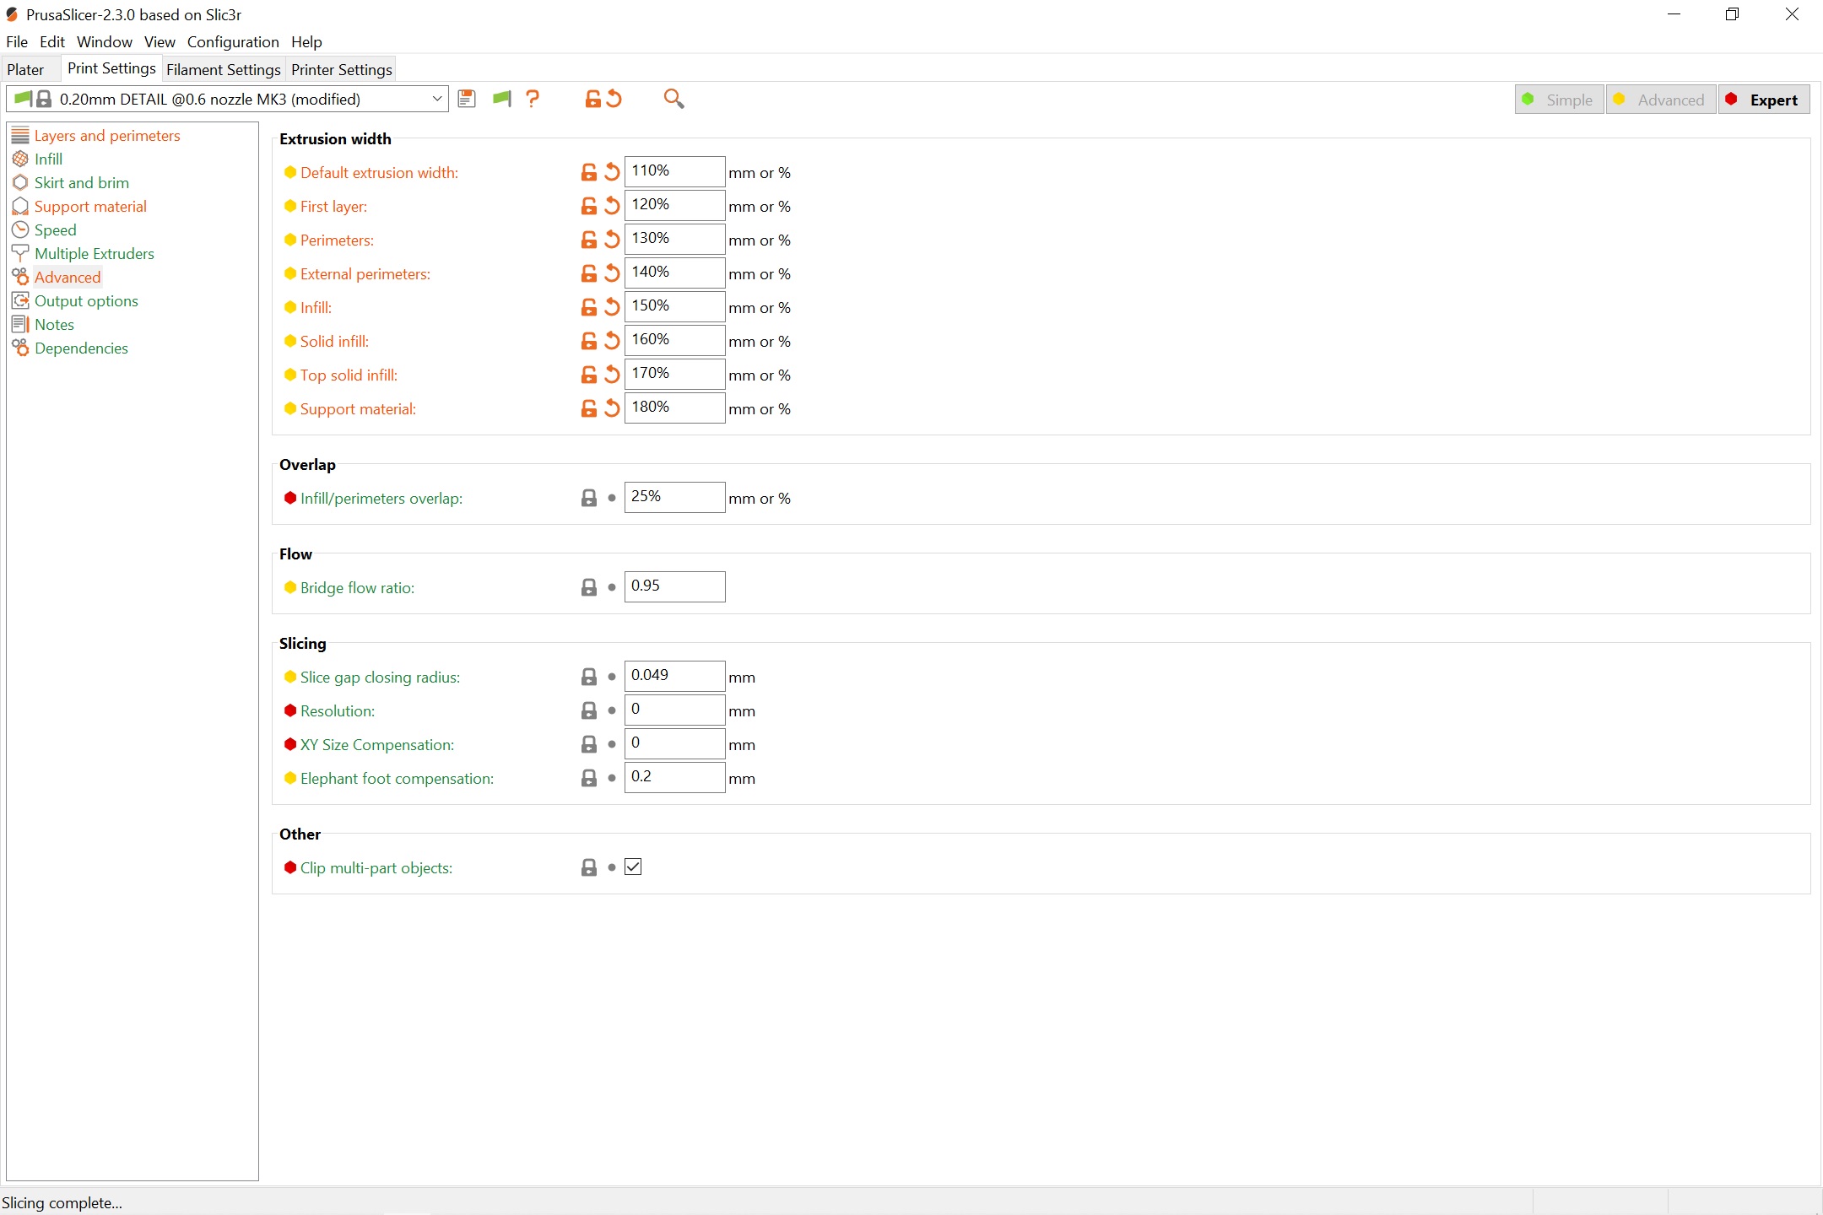Select the Expert mode button
The image size is (1823, 1215).
[1763, 99]
